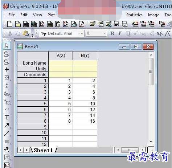Screen dimensions: 172x168
Task: Toggle Greek (αβ) character formatting
Action: coord(160,33)
